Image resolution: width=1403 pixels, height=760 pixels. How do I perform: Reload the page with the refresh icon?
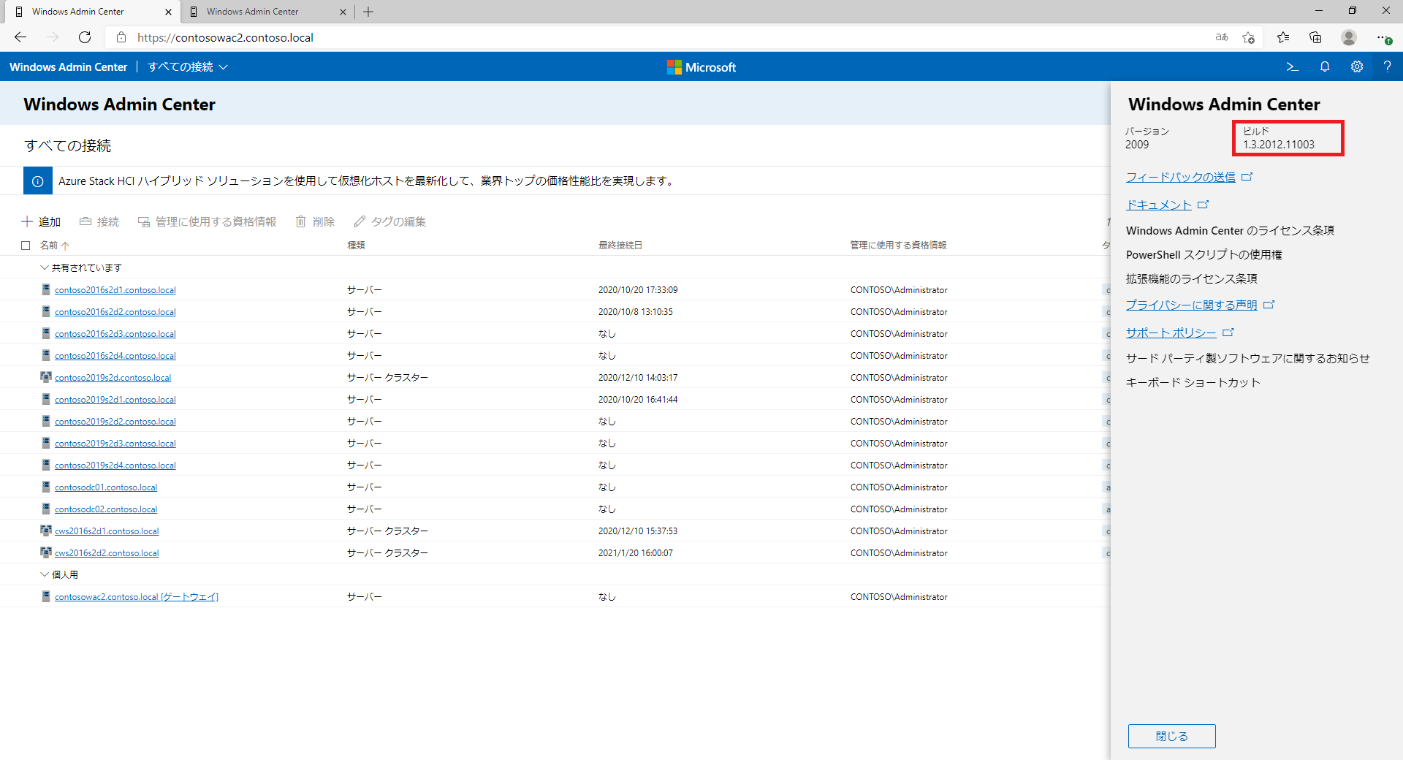pyautogui.click(x=85, y=37)
